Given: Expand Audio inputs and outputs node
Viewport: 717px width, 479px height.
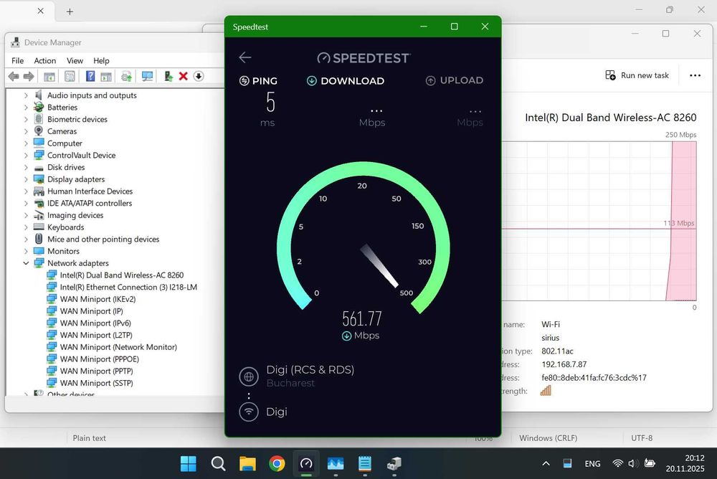Looking at the screenshot, I should pyautogui.click(x=26, y=95).
